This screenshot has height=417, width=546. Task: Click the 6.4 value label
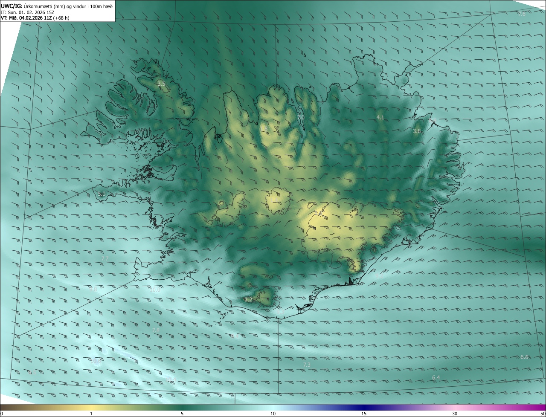436,377
